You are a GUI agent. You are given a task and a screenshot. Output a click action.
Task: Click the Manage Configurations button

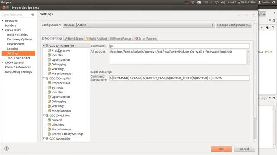point(234,25)
